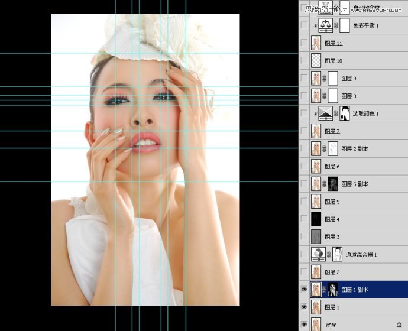
Task: Select the 图层 9 layer name
Action: [349, 78]
